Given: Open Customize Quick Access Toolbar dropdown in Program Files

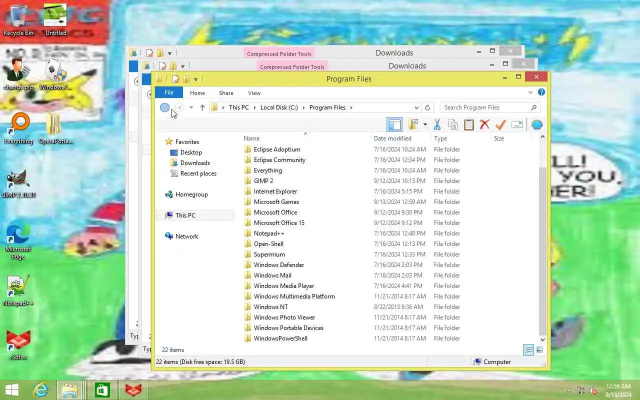Looking at the screenshot, I should [195, 79].
